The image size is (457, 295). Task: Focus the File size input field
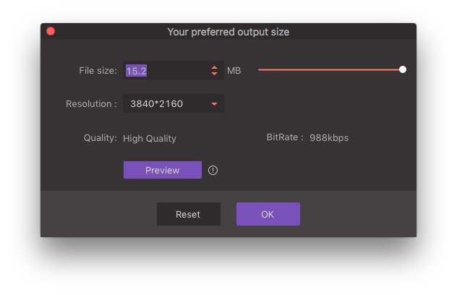tap(165, 71)
